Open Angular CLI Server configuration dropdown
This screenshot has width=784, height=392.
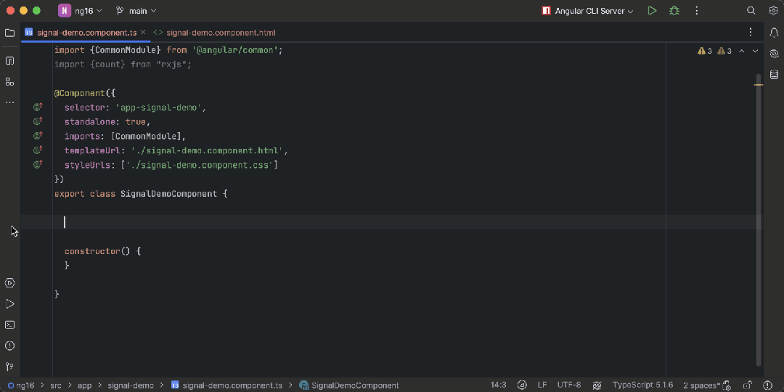(x=588, y=11)
